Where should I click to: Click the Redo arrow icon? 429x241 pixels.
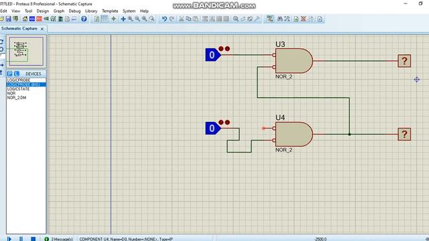[x=172, y=19]
